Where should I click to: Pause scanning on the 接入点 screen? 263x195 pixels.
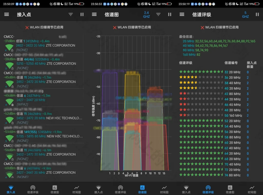(x=82, y=14)
